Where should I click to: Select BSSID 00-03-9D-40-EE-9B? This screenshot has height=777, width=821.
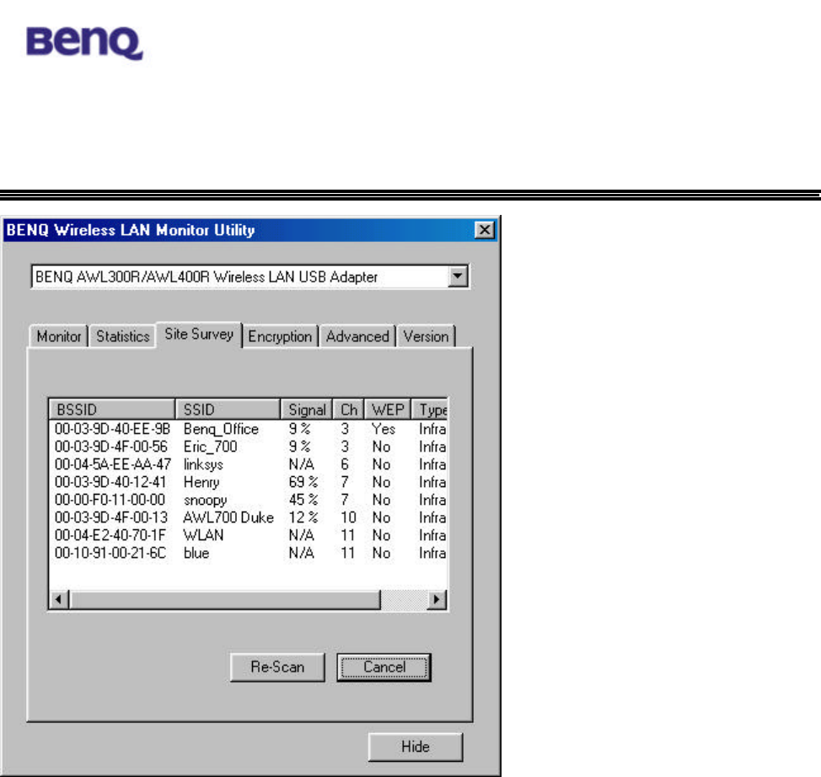point(112,429)
